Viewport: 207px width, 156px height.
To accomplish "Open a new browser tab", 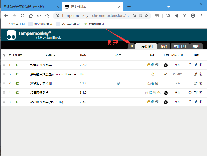I will click(x=129, y=7).
